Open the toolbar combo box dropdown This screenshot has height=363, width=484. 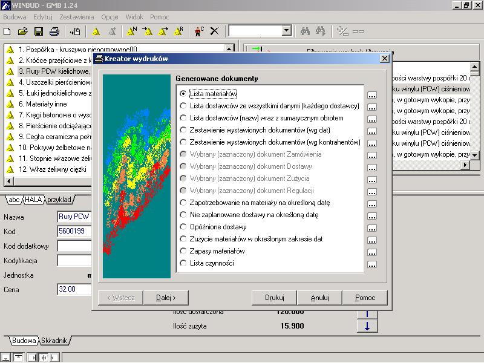point(287,31)
